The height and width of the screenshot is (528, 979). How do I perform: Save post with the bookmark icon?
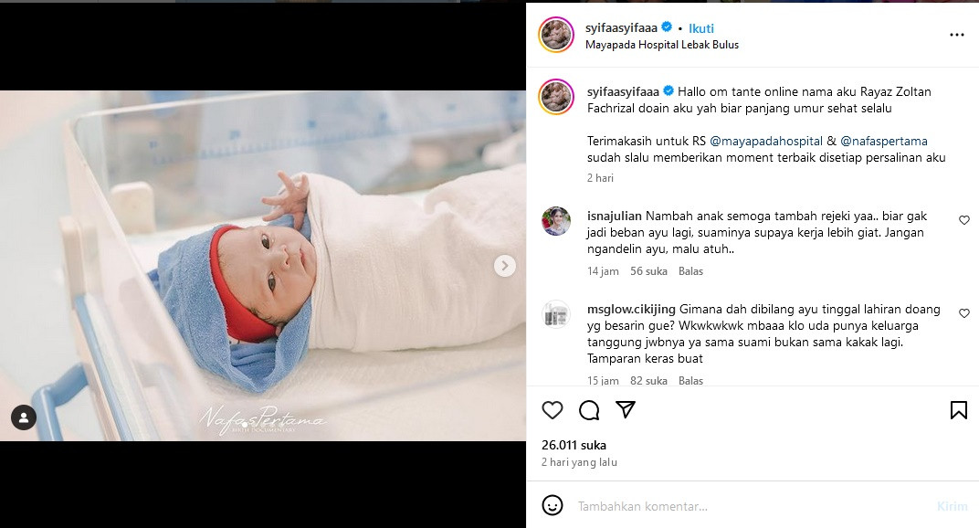click(958, 410)
